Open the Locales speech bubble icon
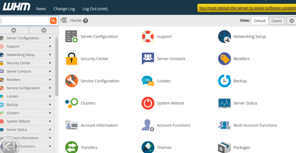 click(x=148, y=81)
